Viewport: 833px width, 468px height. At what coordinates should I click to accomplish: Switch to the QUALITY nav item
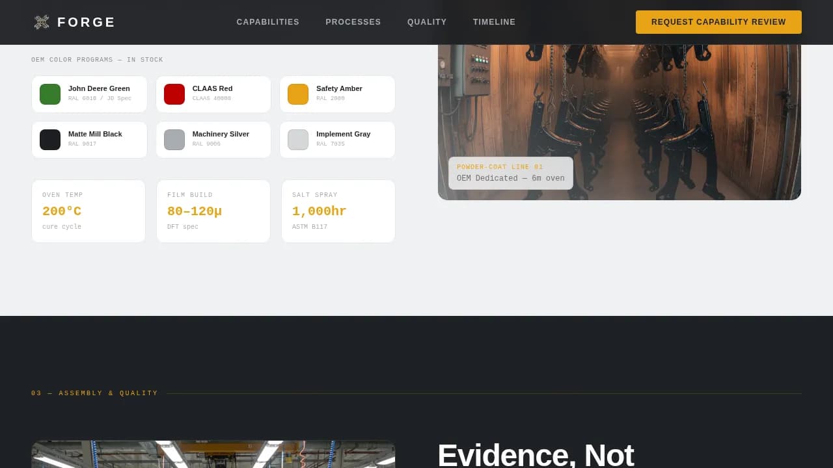click(427, 21)
